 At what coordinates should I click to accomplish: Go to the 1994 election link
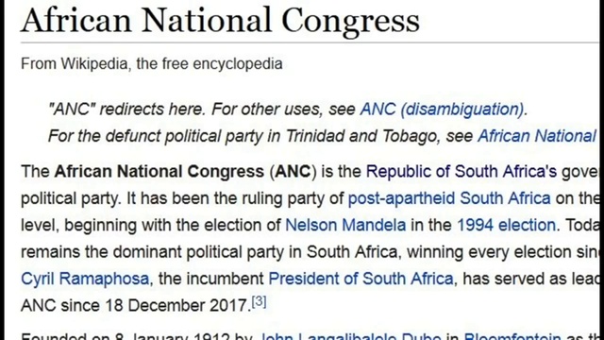click(x=506, y=225)
